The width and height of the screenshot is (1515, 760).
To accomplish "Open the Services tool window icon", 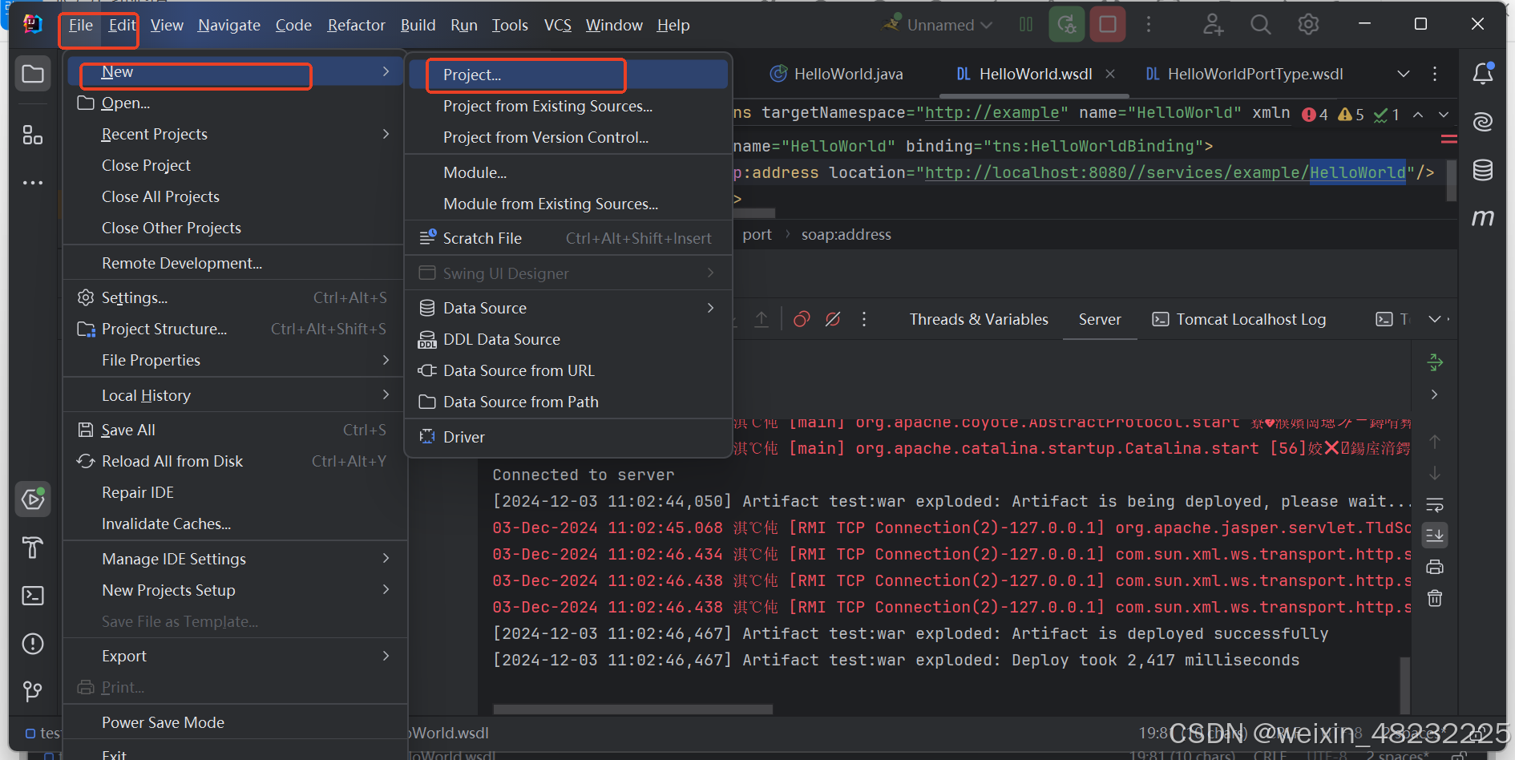I will (x=33, y=499).
